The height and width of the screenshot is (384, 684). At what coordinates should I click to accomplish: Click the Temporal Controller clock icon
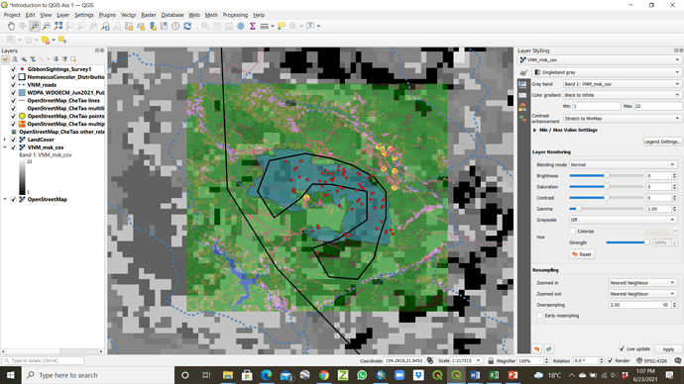pyautogui.click(x=175, y=26)
